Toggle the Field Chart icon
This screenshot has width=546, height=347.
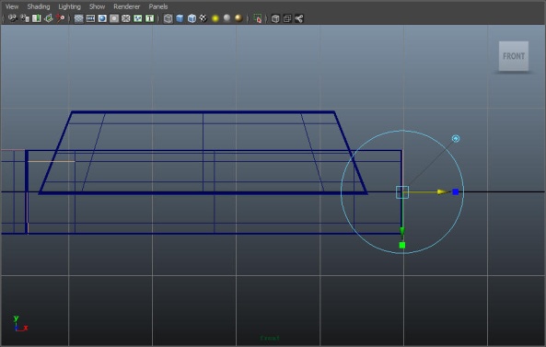[126, 18]
